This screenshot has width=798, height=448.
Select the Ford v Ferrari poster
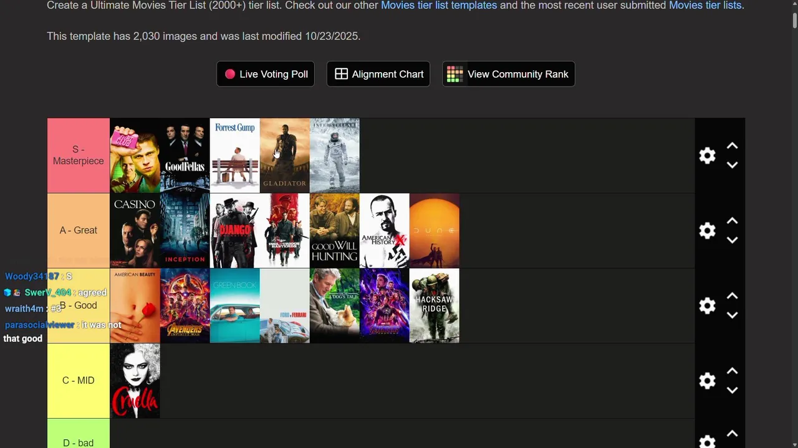[x=284, y=306]
